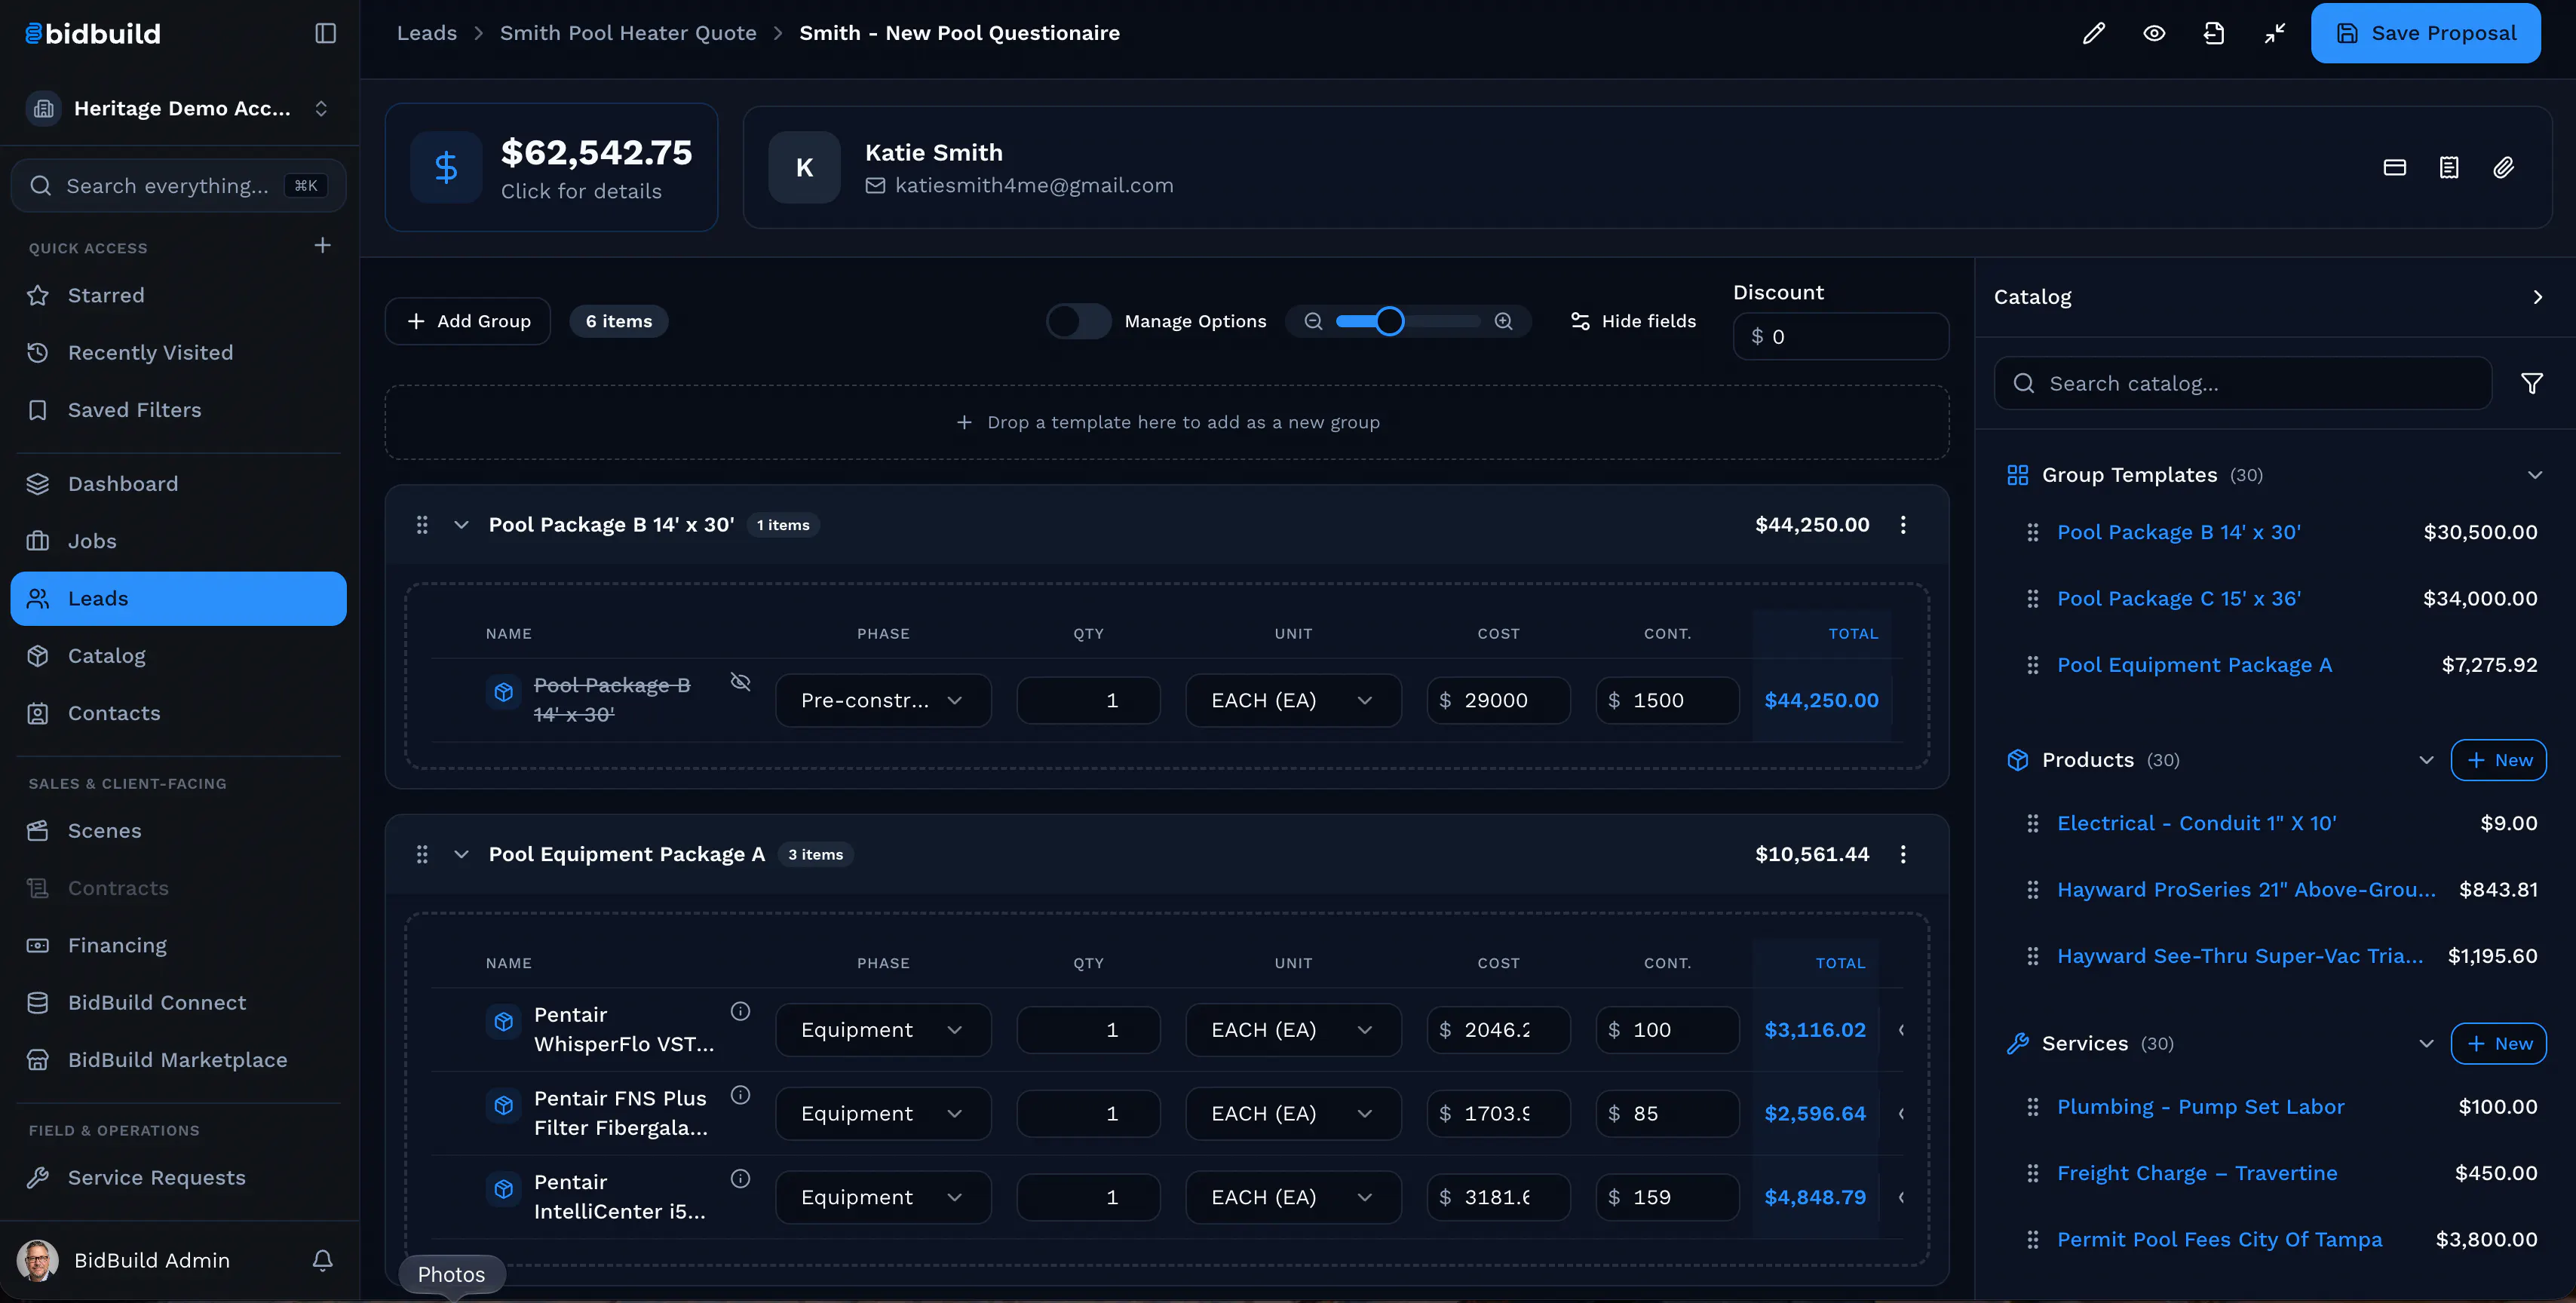Click the collapse arrows icon in header
This screenshot has width=2576, height=1303.
[2275, 33]
